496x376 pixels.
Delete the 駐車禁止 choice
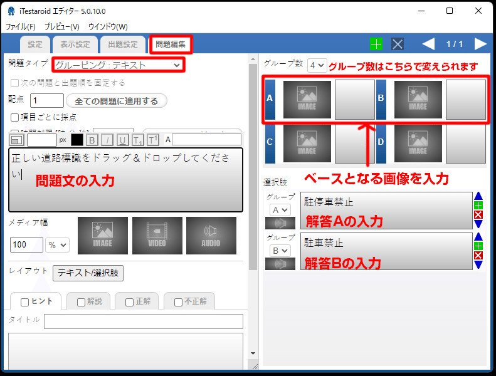[x=478, y=255]
